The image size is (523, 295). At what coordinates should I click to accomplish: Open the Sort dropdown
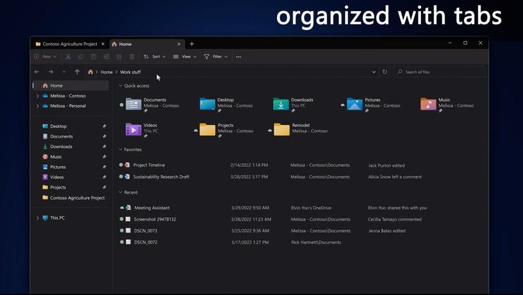pyautogui.click(x=154, y=57)
